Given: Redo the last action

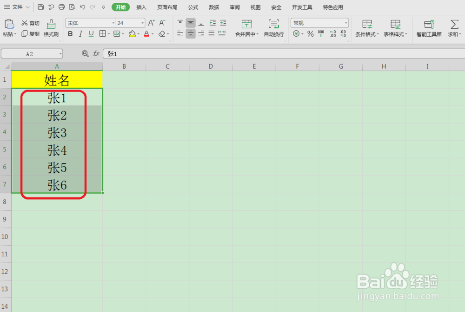Looking at the screenshot, I should point(93,7).
